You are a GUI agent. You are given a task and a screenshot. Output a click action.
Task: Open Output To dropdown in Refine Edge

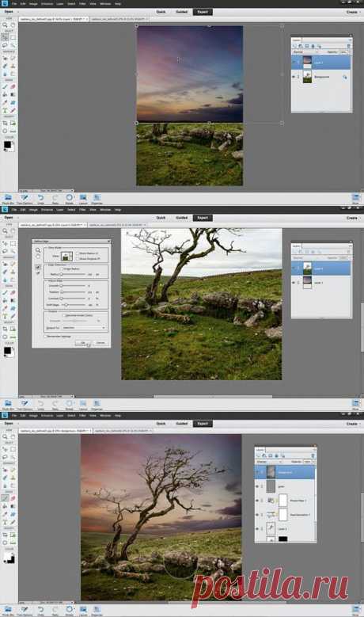(x=84, y=328)
